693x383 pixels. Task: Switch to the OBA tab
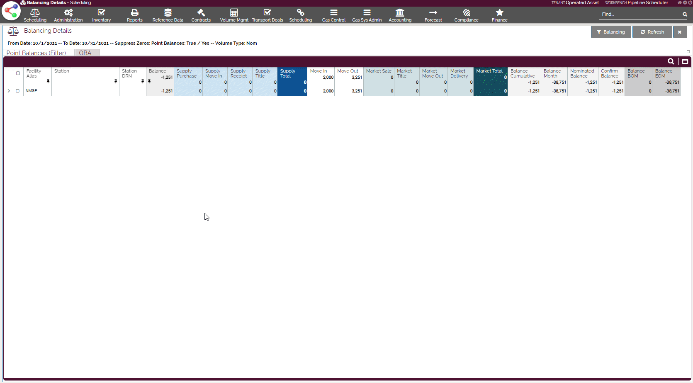[x=85, y=53]
